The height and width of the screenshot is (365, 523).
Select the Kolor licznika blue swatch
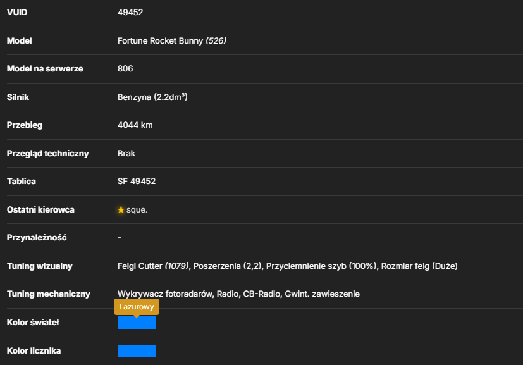pyautogui.click(x=137, y=351)
